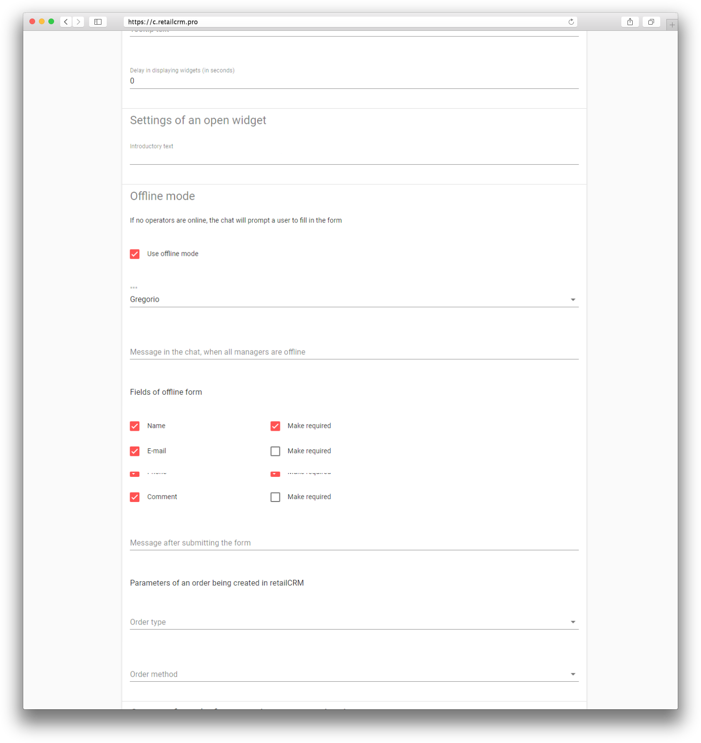This screenshot has height=743, width=701.
Task: Click the green fullscreen window button
Action: point(51,21)
